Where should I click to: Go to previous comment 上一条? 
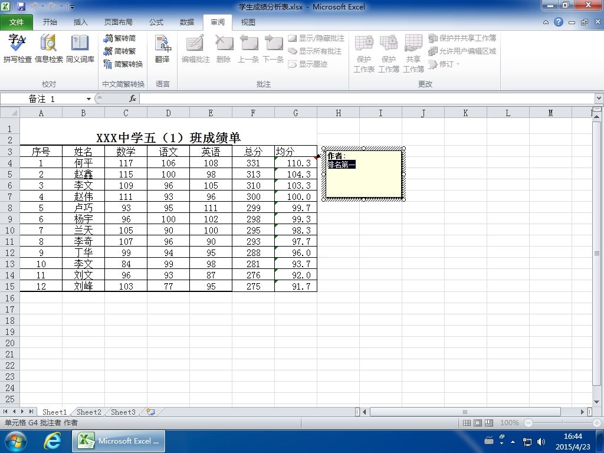[x=248, y=48]
